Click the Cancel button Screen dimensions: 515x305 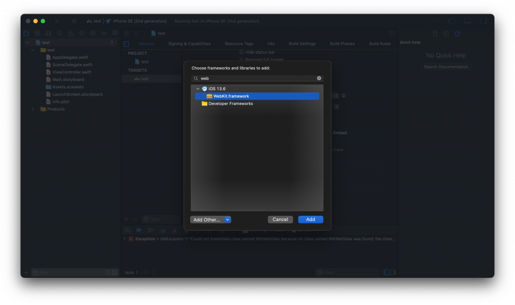coord(280,219)
